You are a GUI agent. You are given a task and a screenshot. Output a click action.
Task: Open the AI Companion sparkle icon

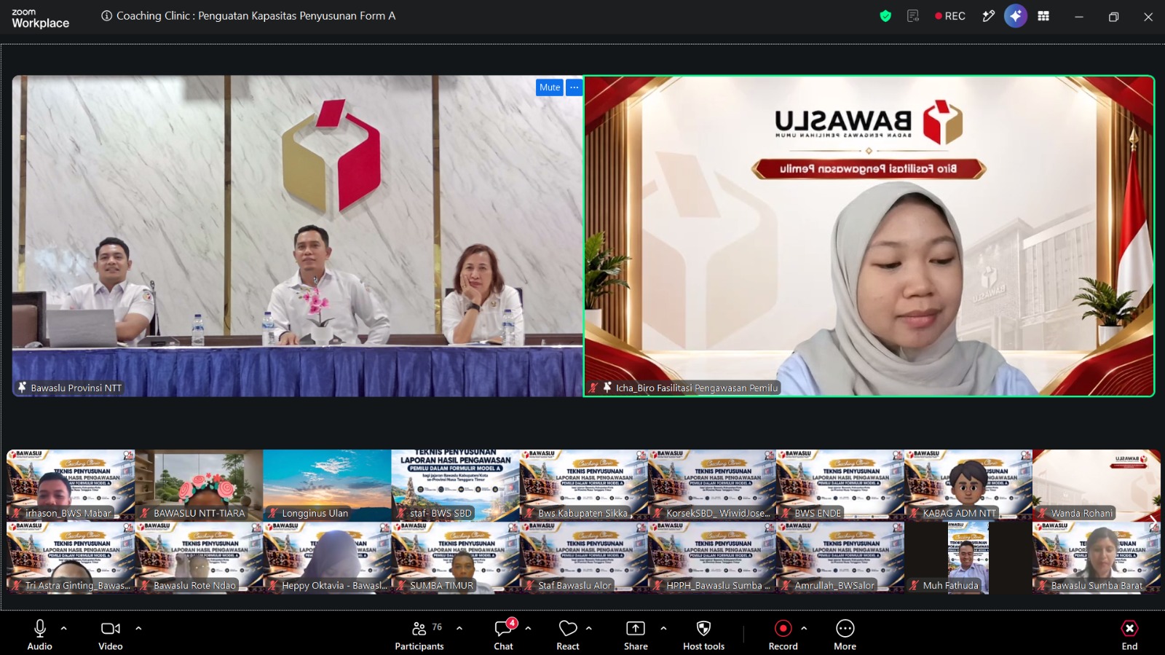click(x=1016, y=16)
